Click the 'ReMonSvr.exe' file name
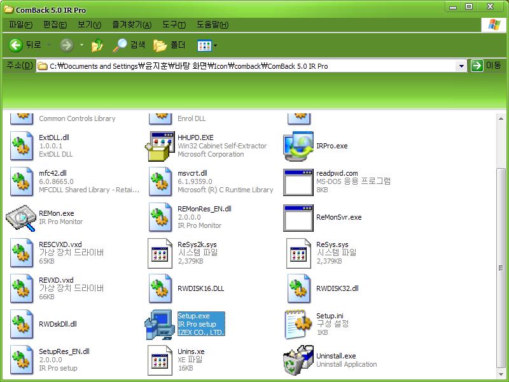Viewport: 509px width, 382px height. pyautogui.click(x=339, y=217)
